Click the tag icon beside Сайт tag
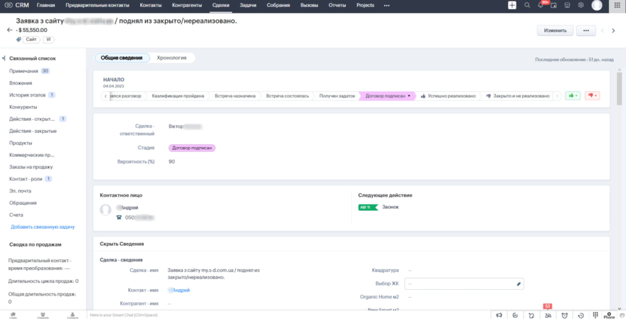Image resolution: width=626 pixels, height=319 pixels. tap(19, 40)
